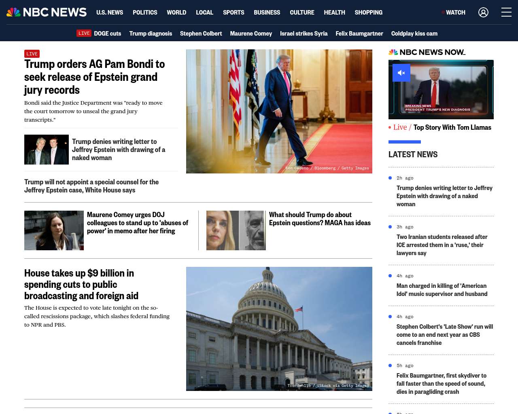Open the U.S. Capitol building photo
518x414 pixels.
279,329
